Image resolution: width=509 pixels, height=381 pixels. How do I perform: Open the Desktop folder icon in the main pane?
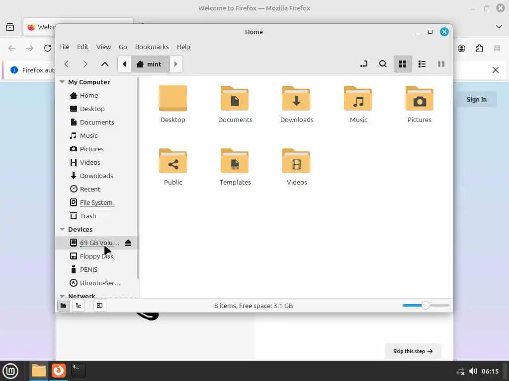coord(172,98)
